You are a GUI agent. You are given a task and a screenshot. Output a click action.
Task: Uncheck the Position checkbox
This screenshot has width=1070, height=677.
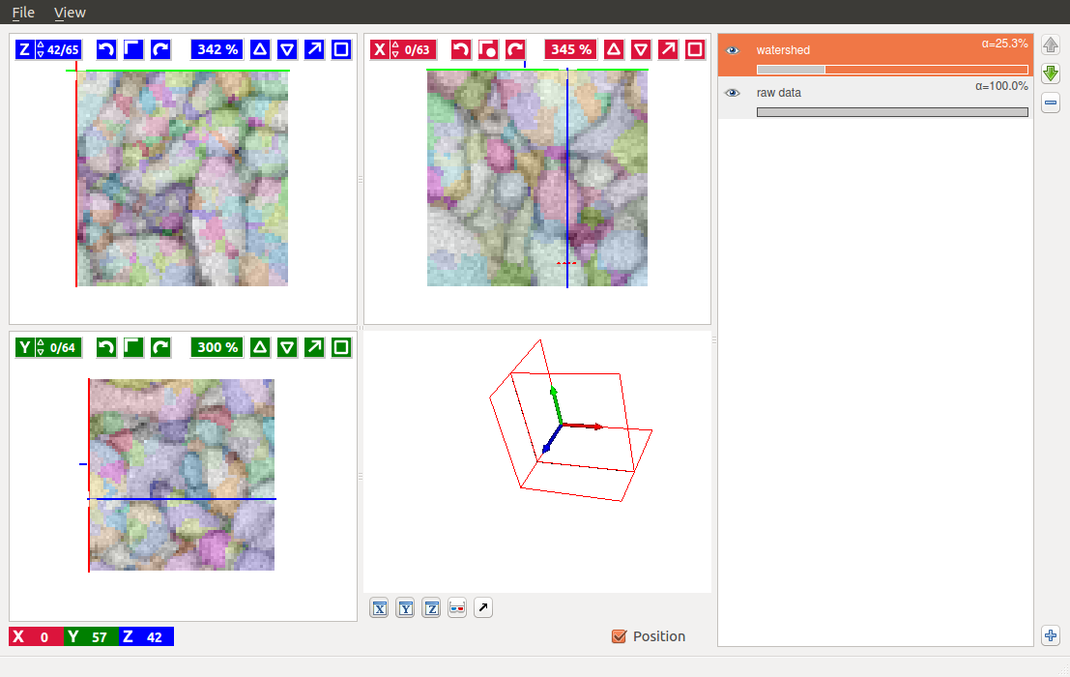coord(620,636)
